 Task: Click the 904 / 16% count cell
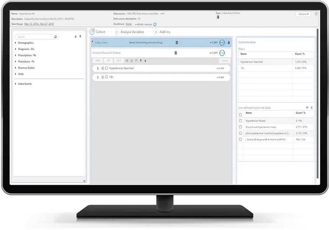tap(301, 139)
